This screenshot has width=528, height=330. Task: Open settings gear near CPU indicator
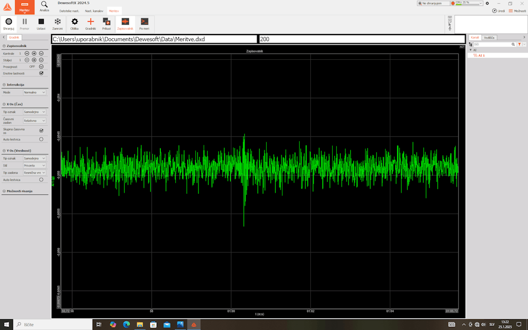pos(487,4)
